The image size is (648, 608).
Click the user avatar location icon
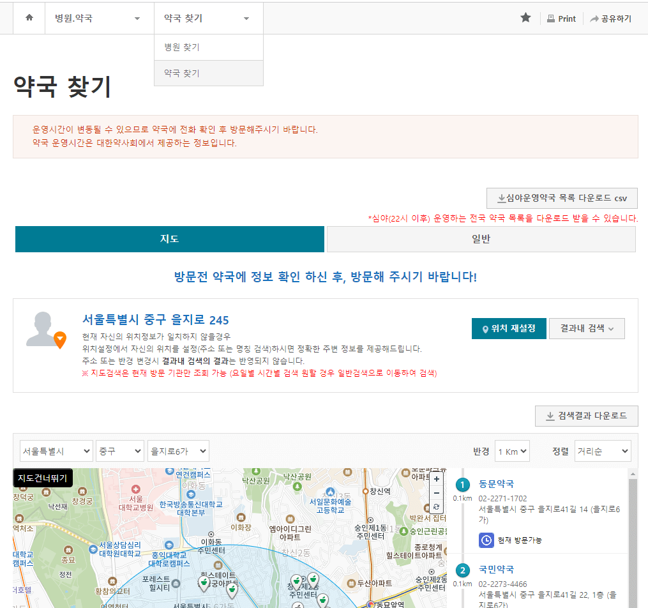pyautogui.click(x=46, y=330)
